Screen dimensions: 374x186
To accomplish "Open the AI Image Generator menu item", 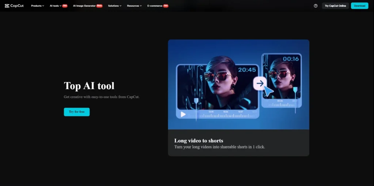I will tap(84, 6).
